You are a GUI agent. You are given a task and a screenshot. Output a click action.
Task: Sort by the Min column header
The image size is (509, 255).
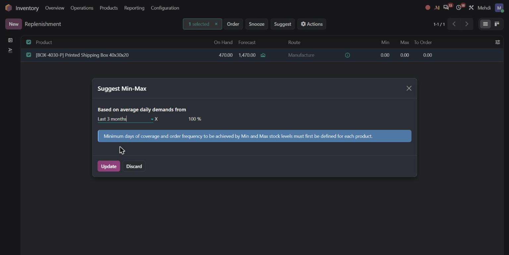pos(385,42)
